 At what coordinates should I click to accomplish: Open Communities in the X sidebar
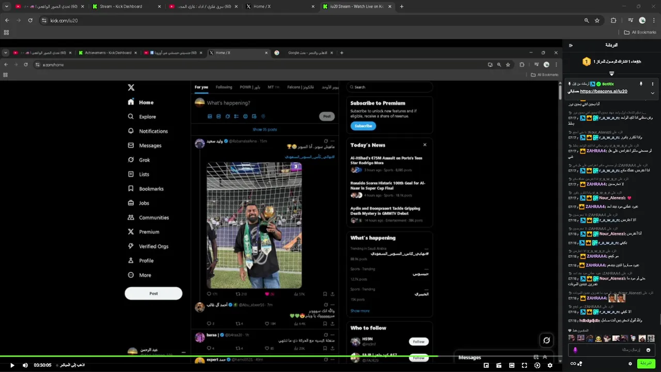[x=148, y=218]
